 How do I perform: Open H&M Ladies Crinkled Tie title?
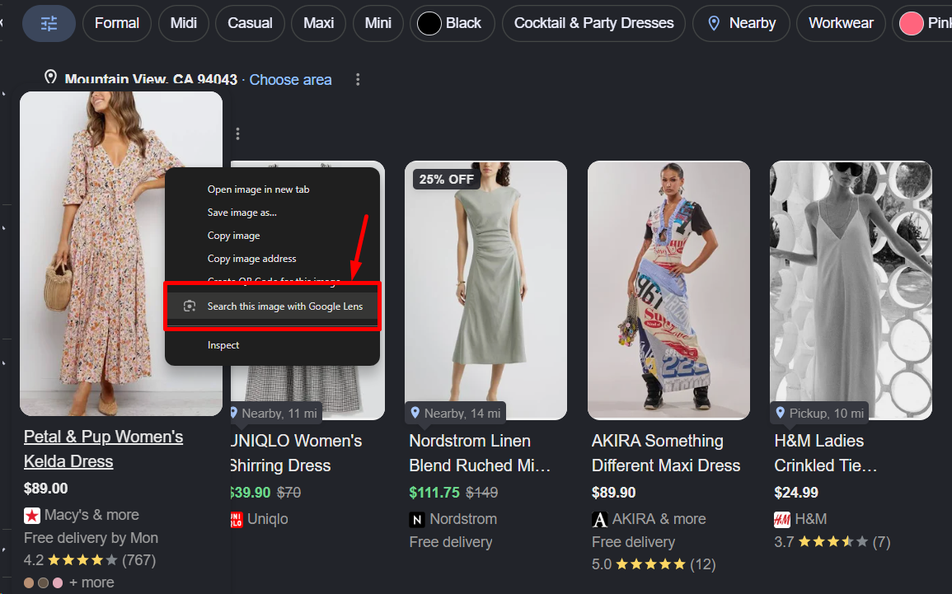tap(826, 453)
